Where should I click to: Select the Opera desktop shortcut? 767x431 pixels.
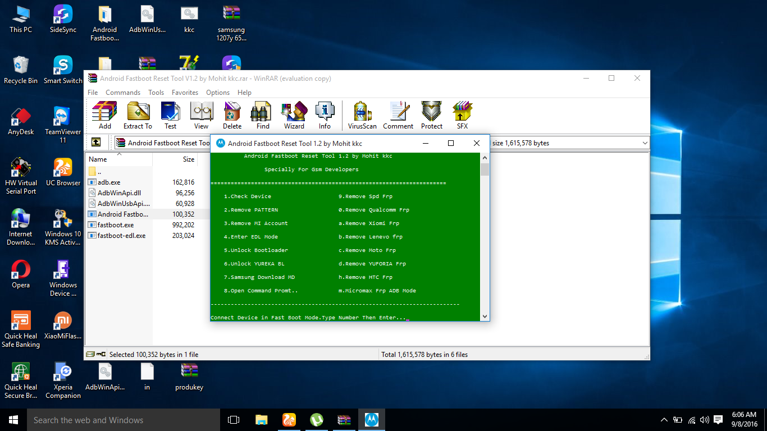(21, 274)
